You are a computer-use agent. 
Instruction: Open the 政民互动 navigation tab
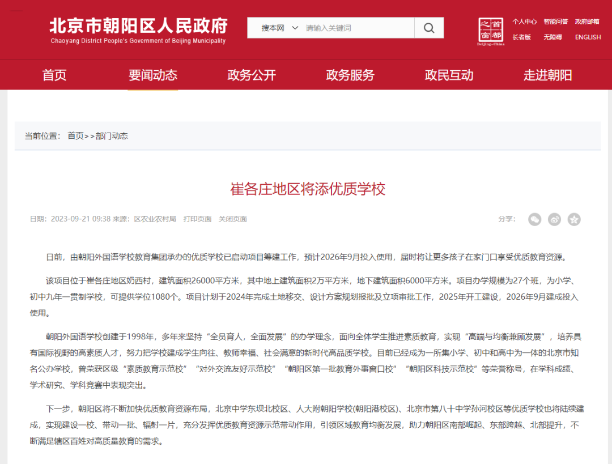tap(449, 75)
